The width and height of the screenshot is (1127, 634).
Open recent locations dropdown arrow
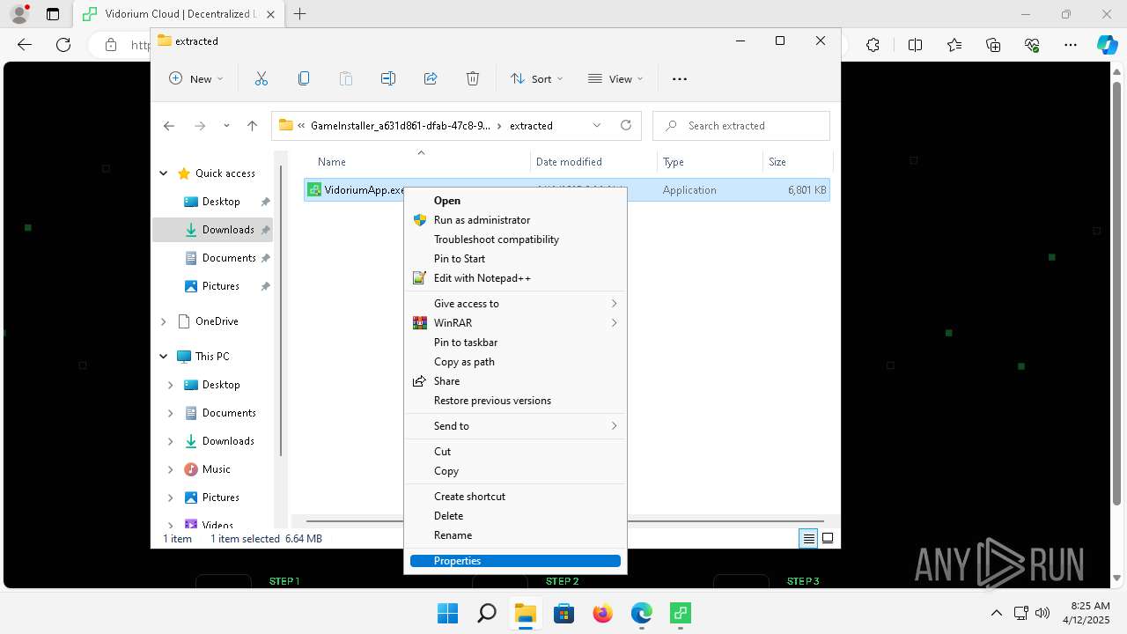coord(226,126)
